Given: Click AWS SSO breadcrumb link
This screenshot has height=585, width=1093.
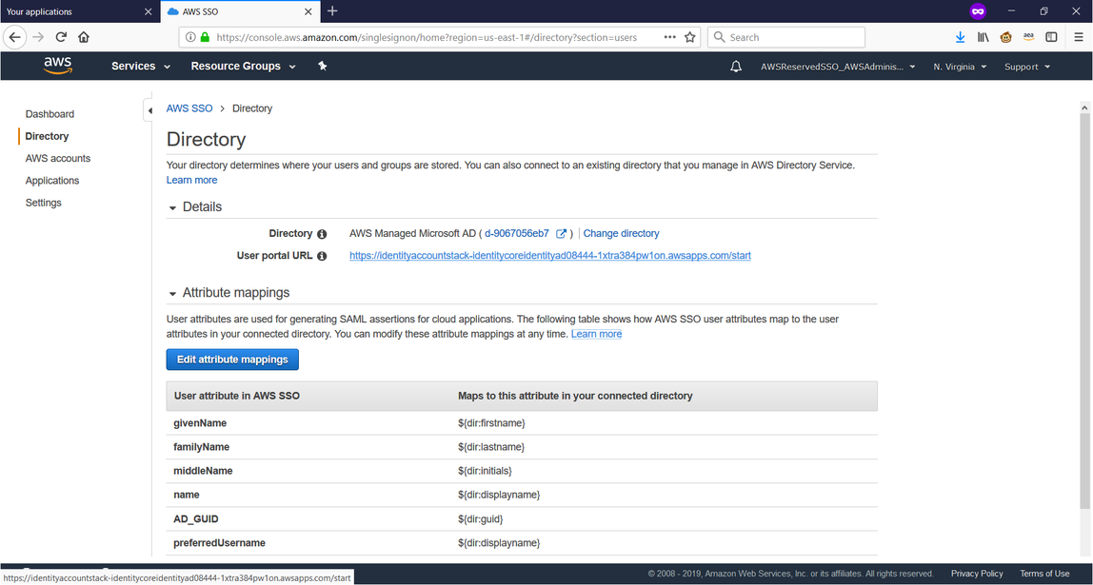Looking at the screenshot, I should pos(189,108).
